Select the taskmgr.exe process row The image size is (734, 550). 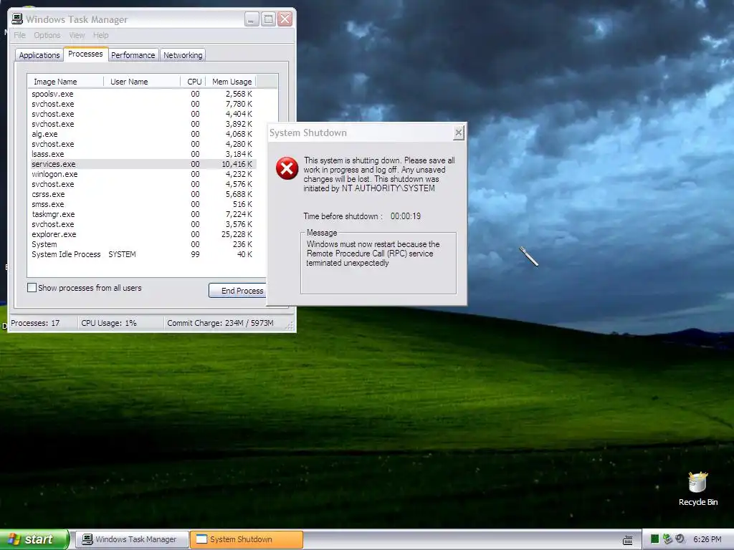tap(143, 214)
